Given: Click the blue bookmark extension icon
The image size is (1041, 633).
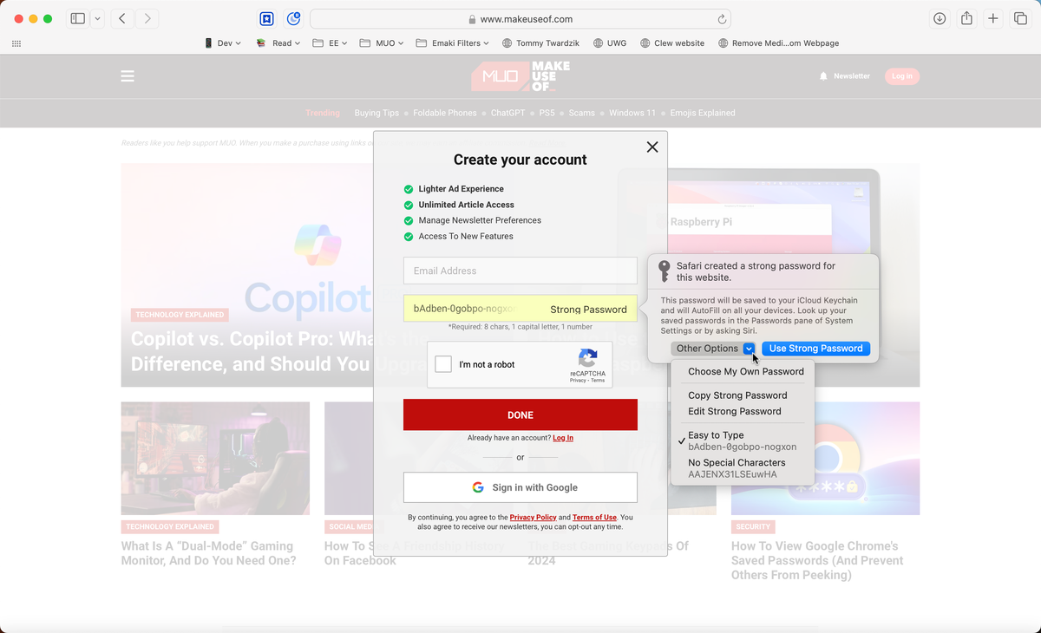Looking at the screenshot, I should [x=267, y=18].
